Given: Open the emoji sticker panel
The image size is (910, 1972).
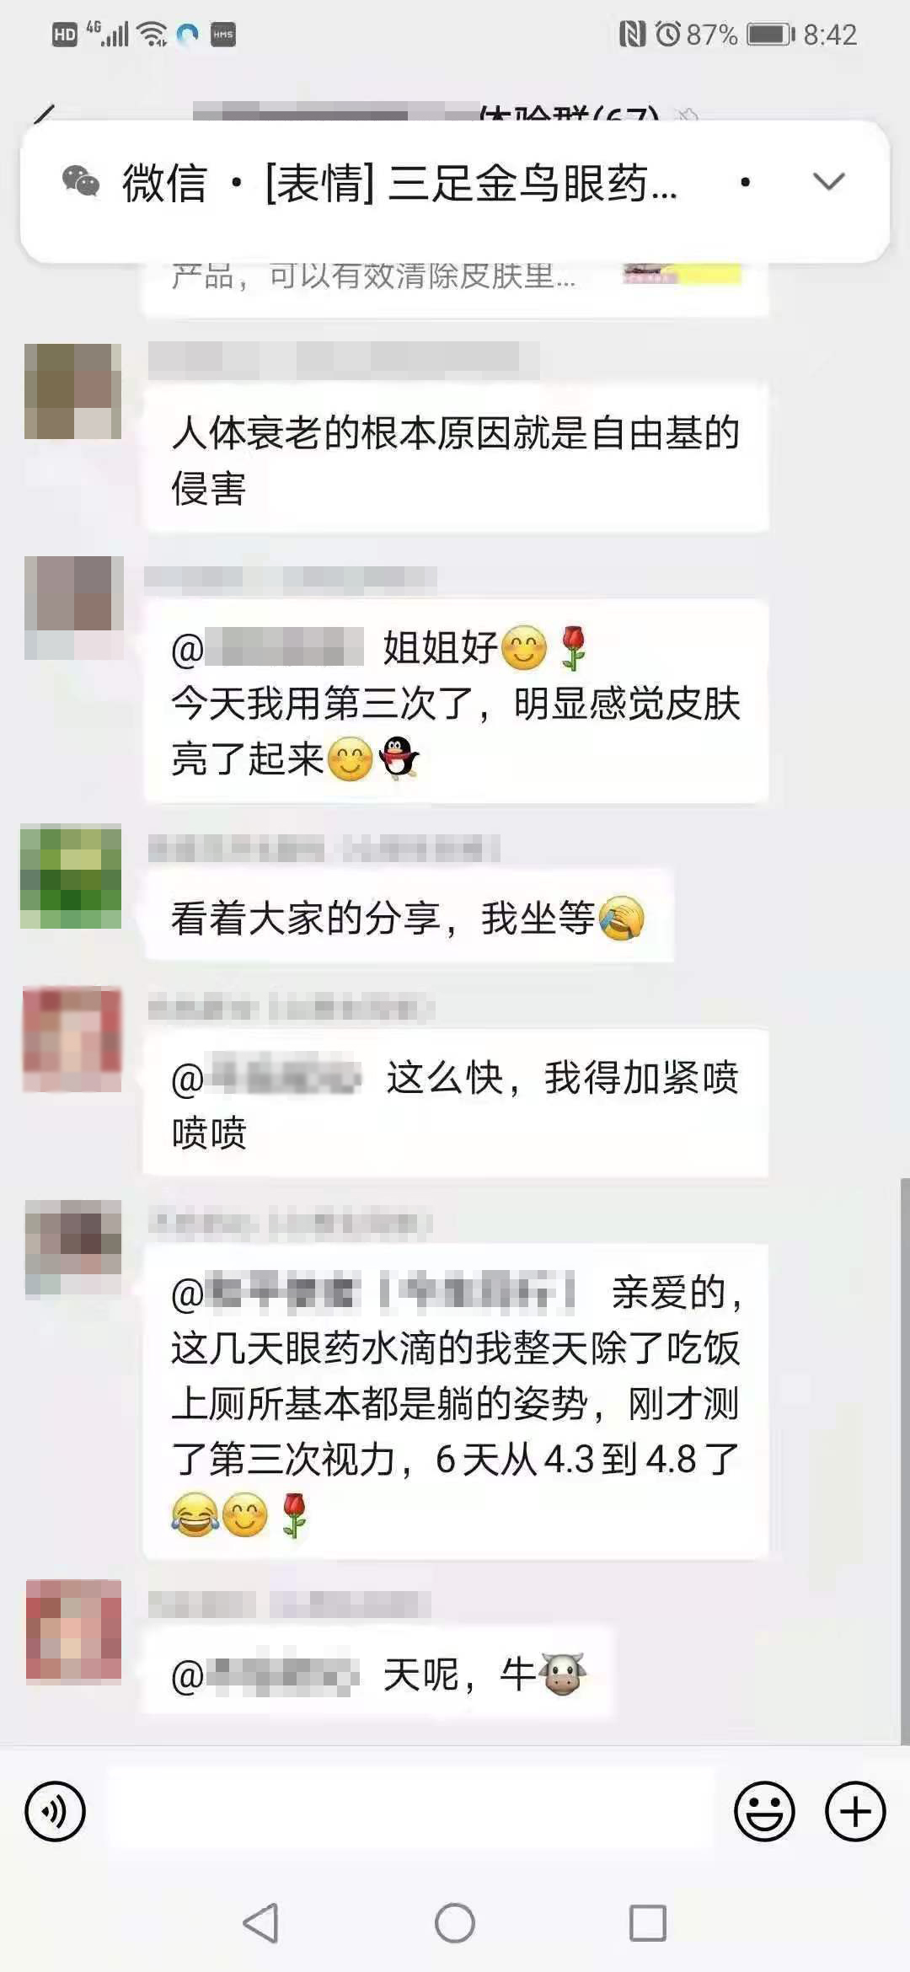Looking at the screenshot, I should point(764,1811).
